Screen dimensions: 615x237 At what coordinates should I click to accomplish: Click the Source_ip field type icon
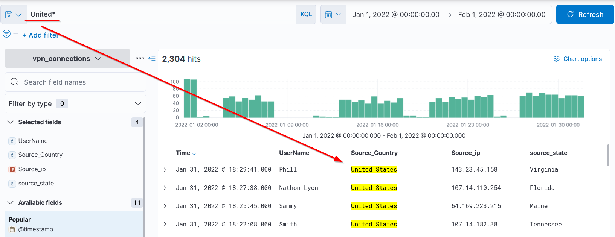tap(12, 169)
